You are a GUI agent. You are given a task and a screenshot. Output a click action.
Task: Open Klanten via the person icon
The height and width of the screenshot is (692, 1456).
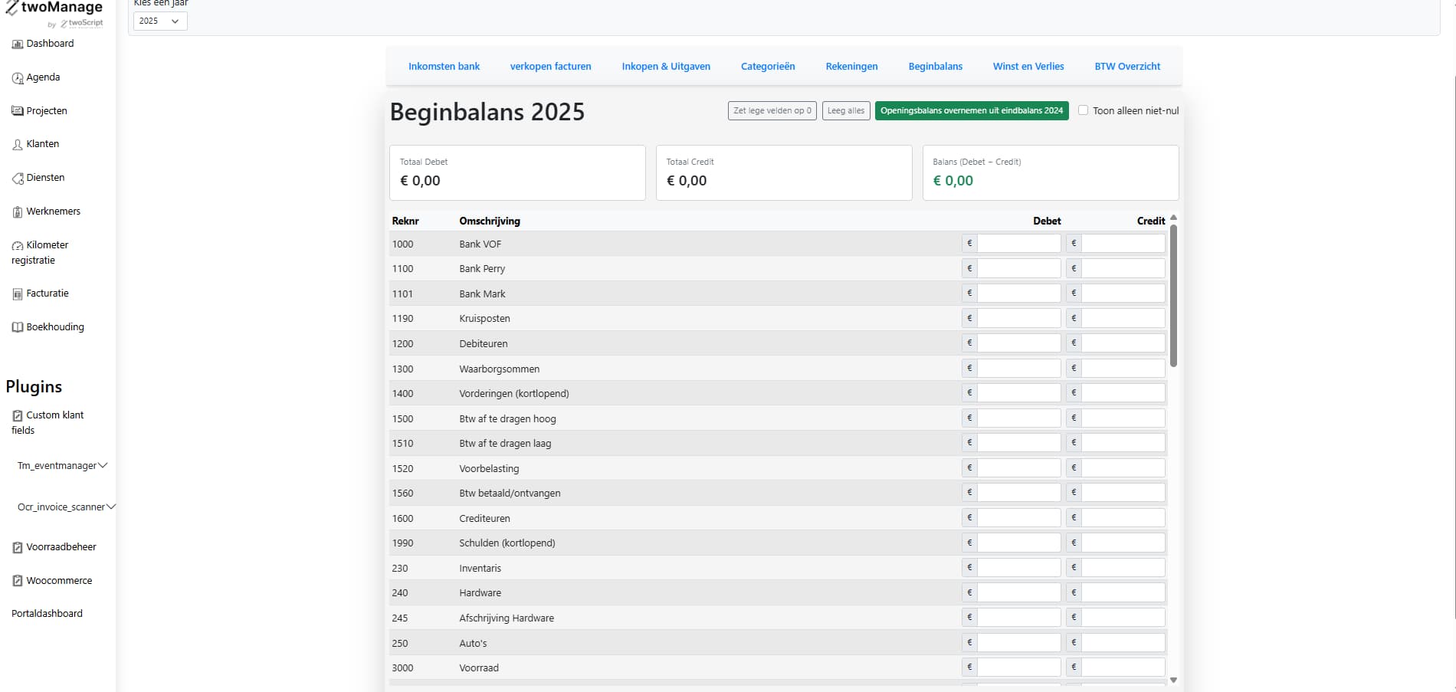coord(18,145)
